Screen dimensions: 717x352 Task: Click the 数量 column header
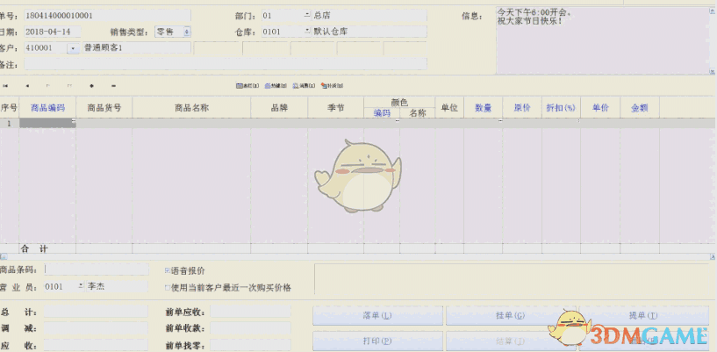point(484,108)
